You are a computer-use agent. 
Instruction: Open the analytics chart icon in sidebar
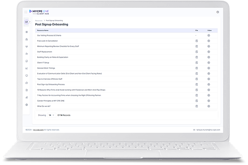pos(27,68)
